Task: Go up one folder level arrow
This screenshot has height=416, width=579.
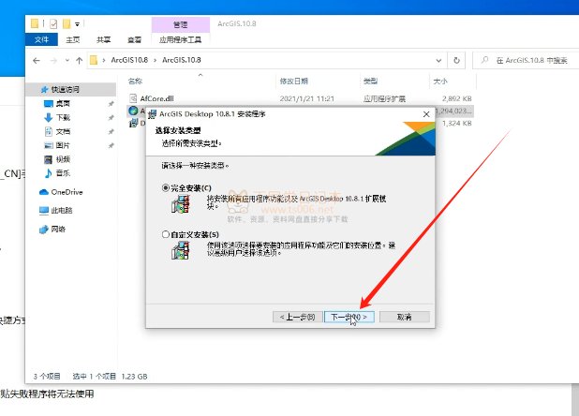Action: tap(79, 60)
